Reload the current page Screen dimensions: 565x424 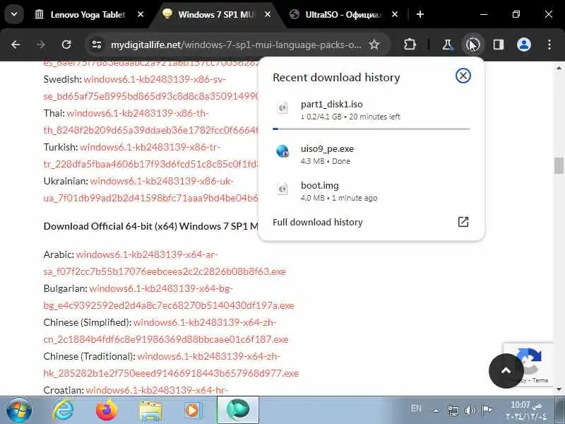66,45
